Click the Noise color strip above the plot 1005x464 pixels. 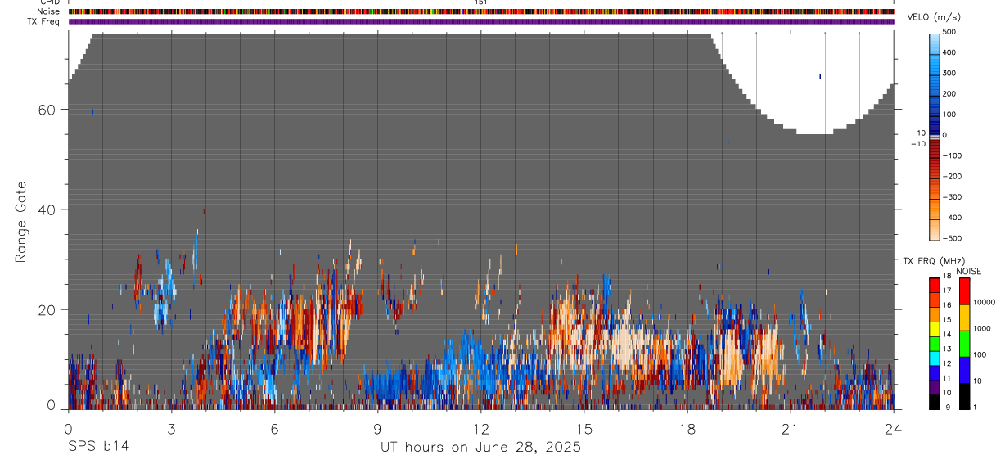pyautogui.click(x=481, y=11)
